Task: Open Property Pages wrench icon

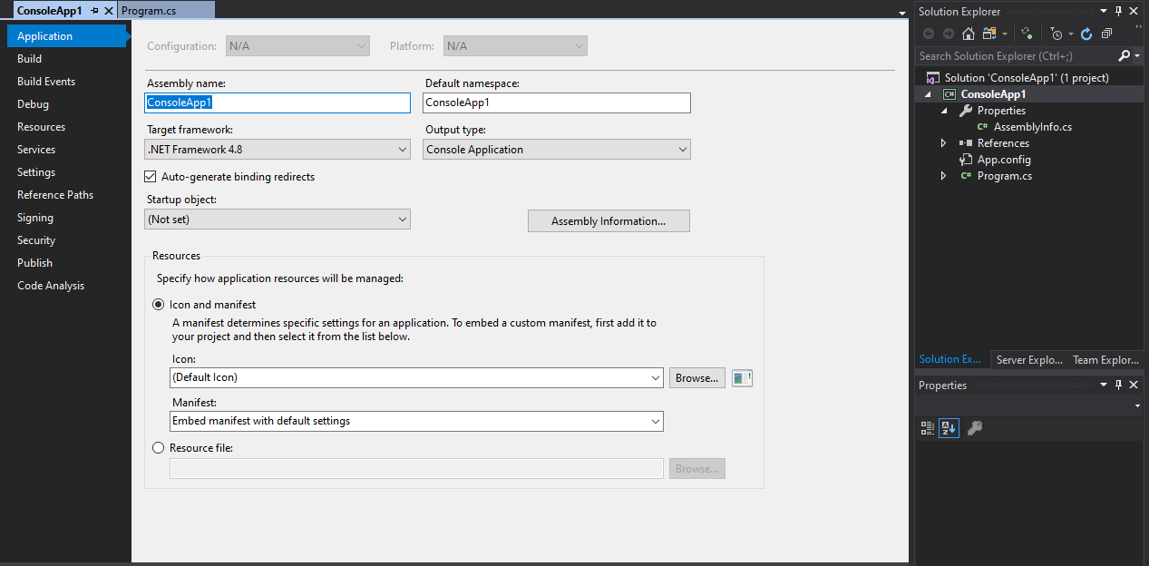Action: tap(975, 428)
